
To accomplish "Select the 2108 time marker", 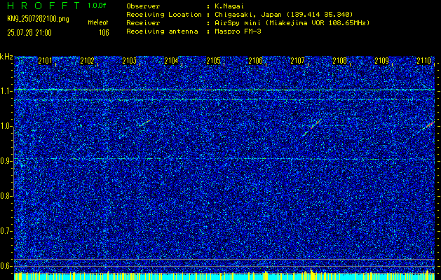I will pos(340,61).
